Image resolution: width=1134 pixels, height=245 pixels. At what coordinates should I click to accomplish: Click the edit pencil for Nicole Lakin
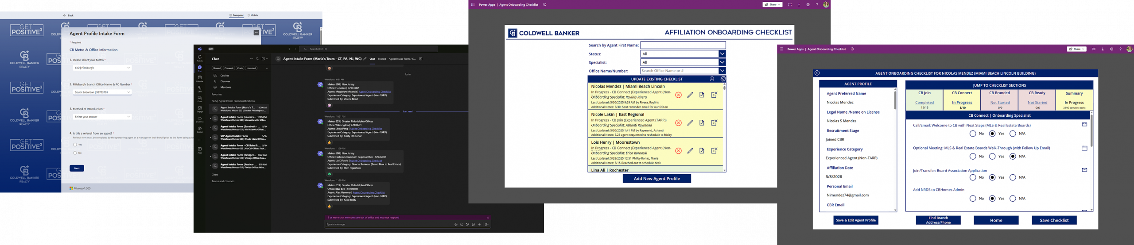pyautogui.click(x=690, y=123)
